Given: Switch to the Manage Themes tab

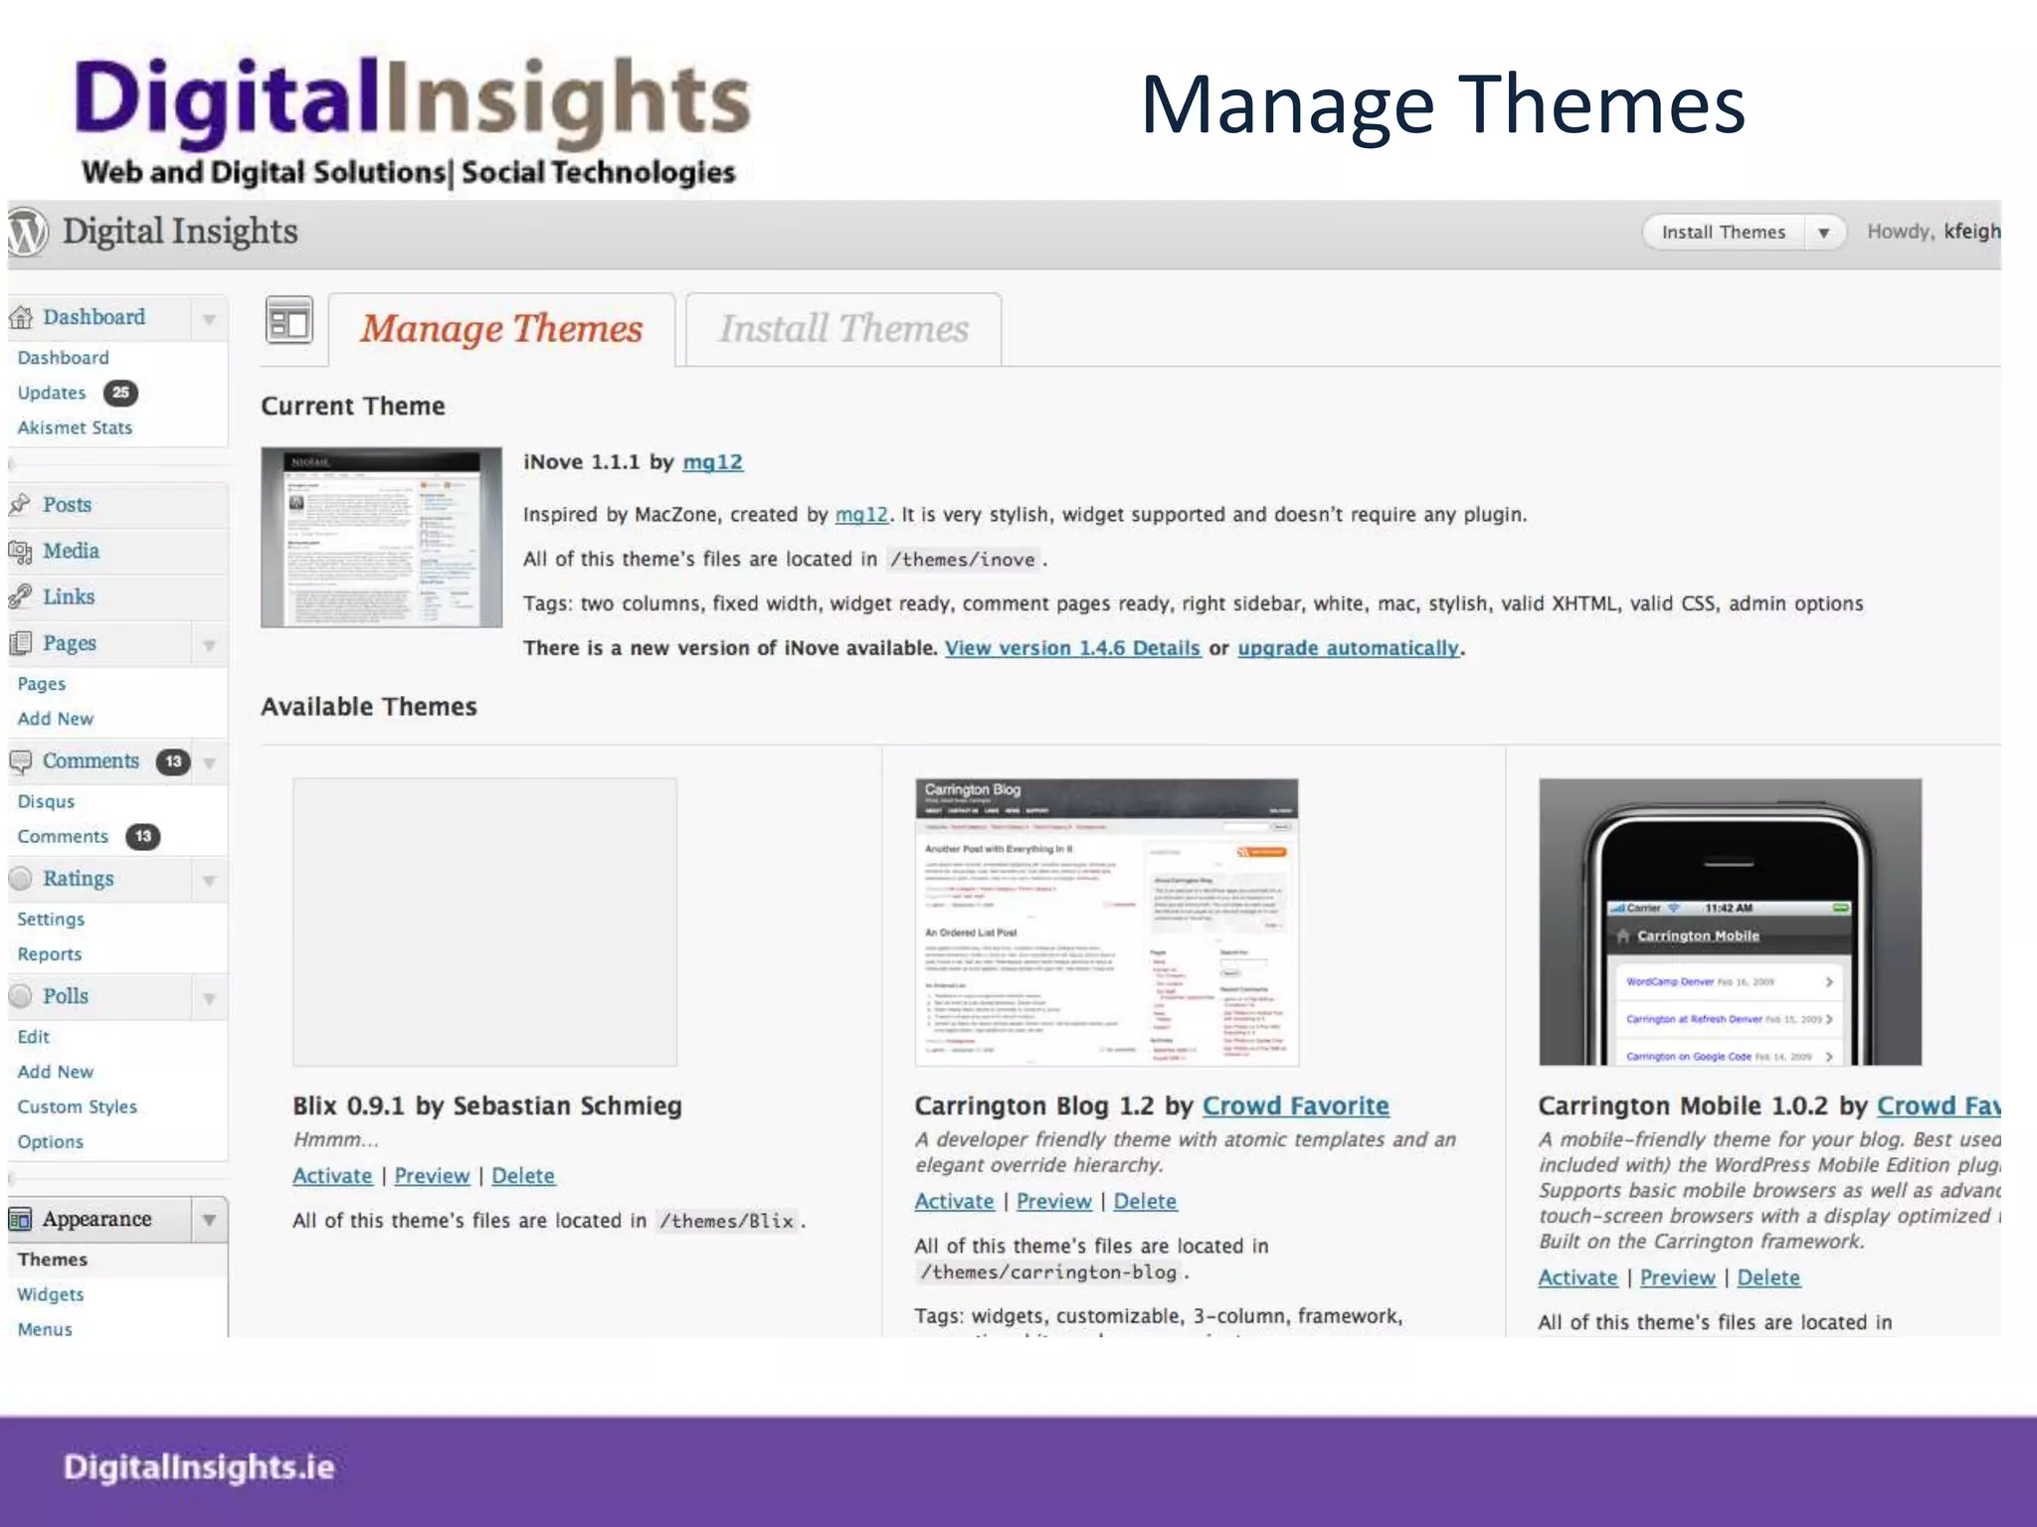Looking at the screenshot, I should click(501, 329).
